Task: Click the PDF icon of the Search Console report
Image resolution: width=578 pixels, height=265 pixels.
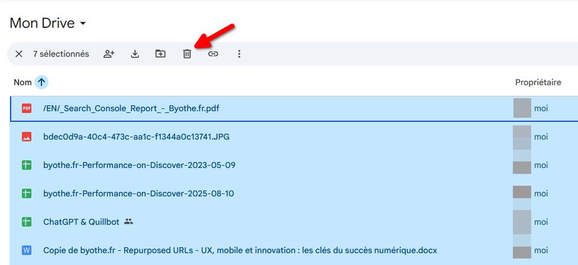Action: (27, 108)
